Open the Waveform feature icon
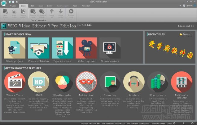Image resolution: width=197 pixels, height=125 pixels. tap(134, 82)
